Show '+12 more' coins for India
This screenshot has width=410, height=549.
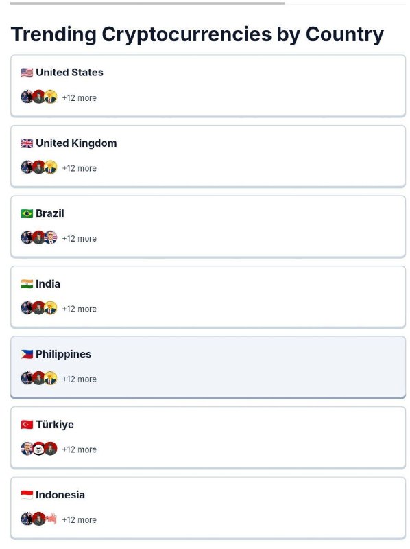(79, 309)
